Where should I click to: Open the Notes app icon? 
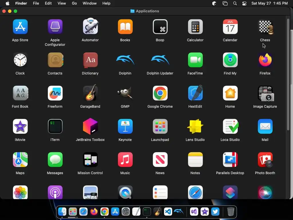(195, 160)
